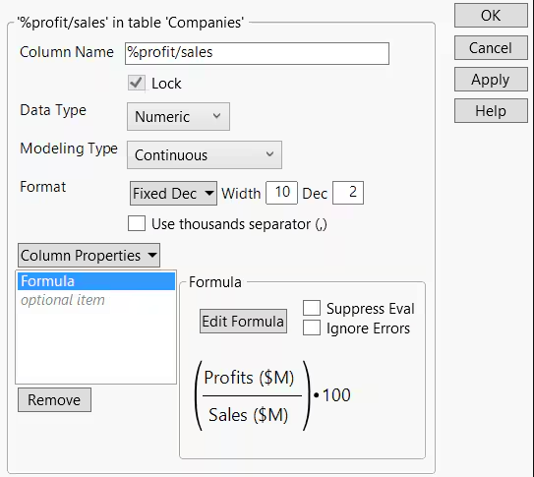Open the Data Type Numeric dropdown
This screenshot has width=534, height=477.
tap(178, 116)
